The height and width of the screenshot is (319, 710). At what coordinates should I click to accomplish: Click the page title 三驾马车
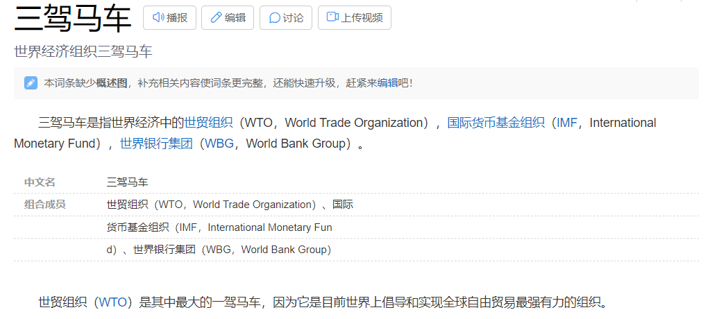click(73, 18)
